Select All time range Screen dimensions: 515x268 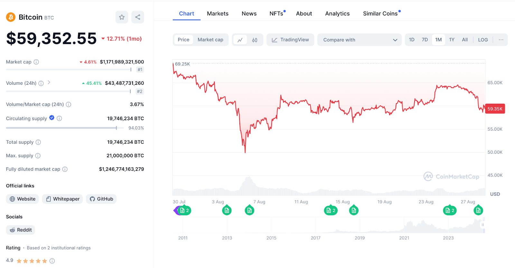point(465,40)
